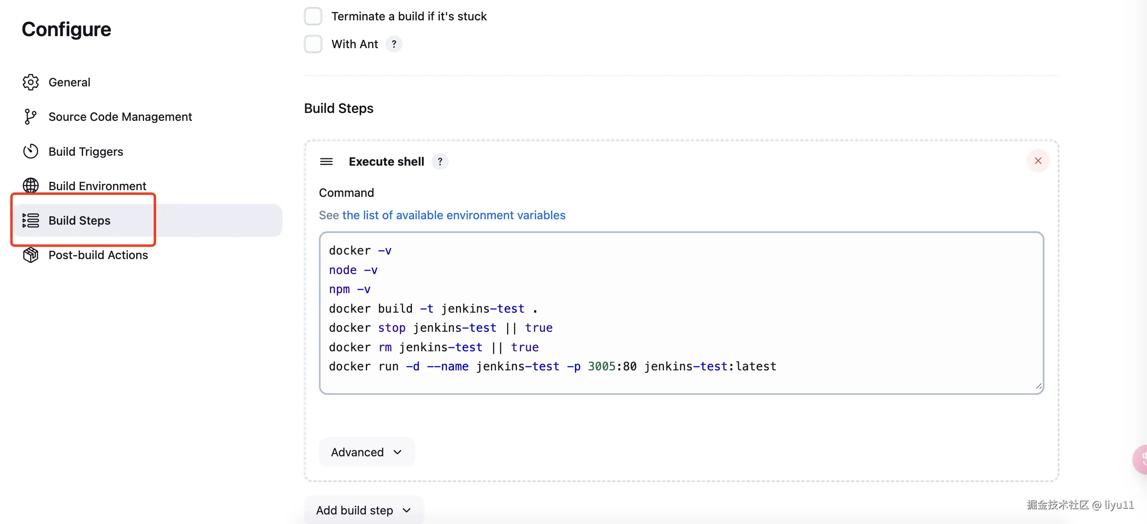
Task: Open the Execute shell help question mark
Action: point(440,162)
